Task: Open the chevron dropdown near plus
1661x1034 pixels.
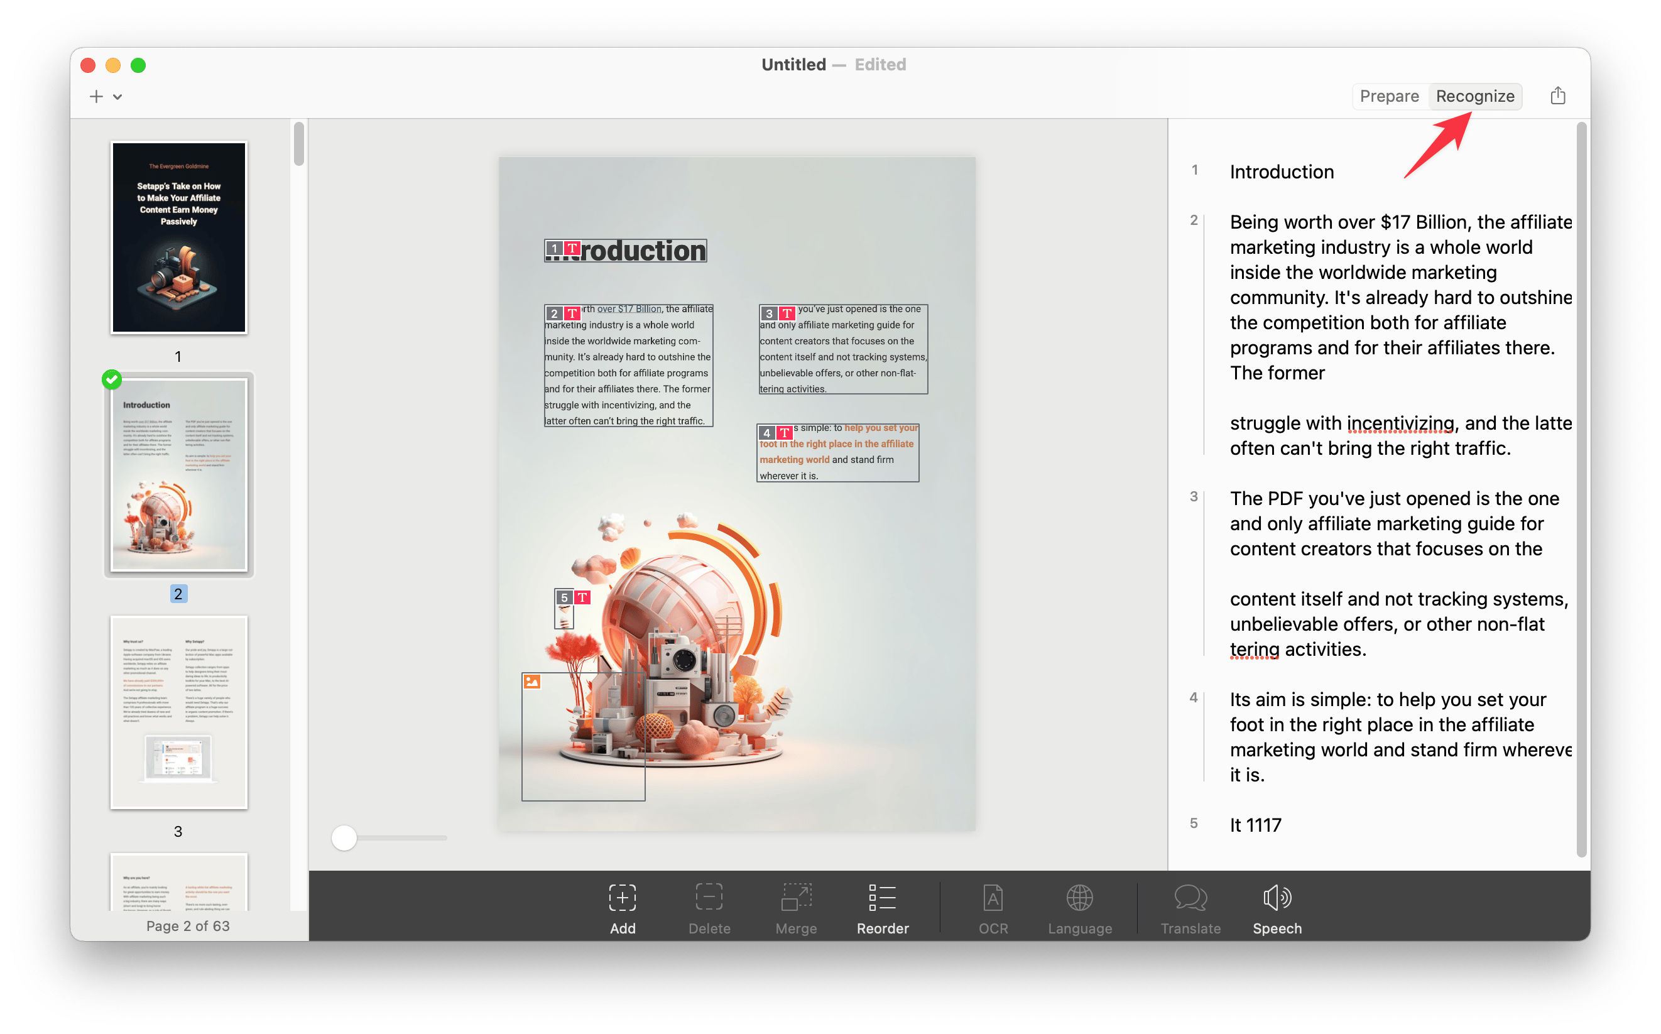Action: pyautogui.click(x=116, y=97)
